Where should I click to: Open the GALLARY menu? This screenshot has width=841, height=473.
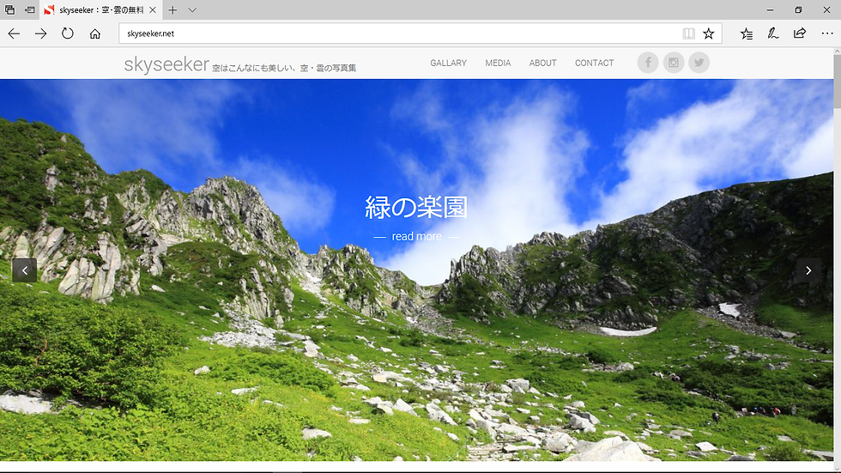point(448,63)
